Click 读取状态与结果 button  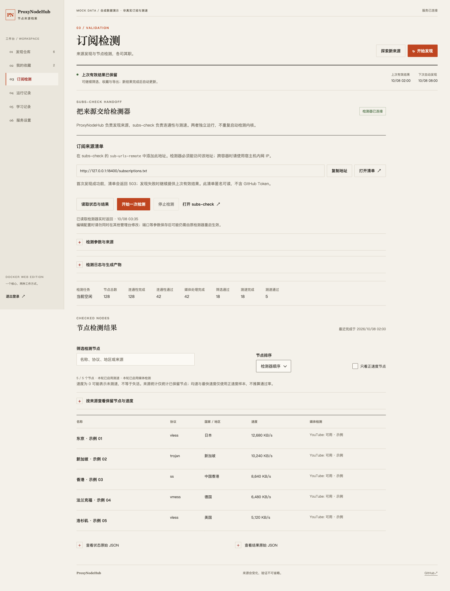point(95,204)
